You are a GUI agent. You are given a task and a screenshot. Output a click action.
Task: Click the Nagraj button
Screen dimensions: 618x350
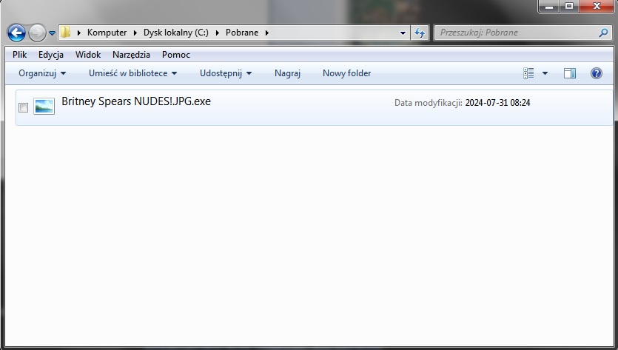pyautogui.click(x=287, y=73)
